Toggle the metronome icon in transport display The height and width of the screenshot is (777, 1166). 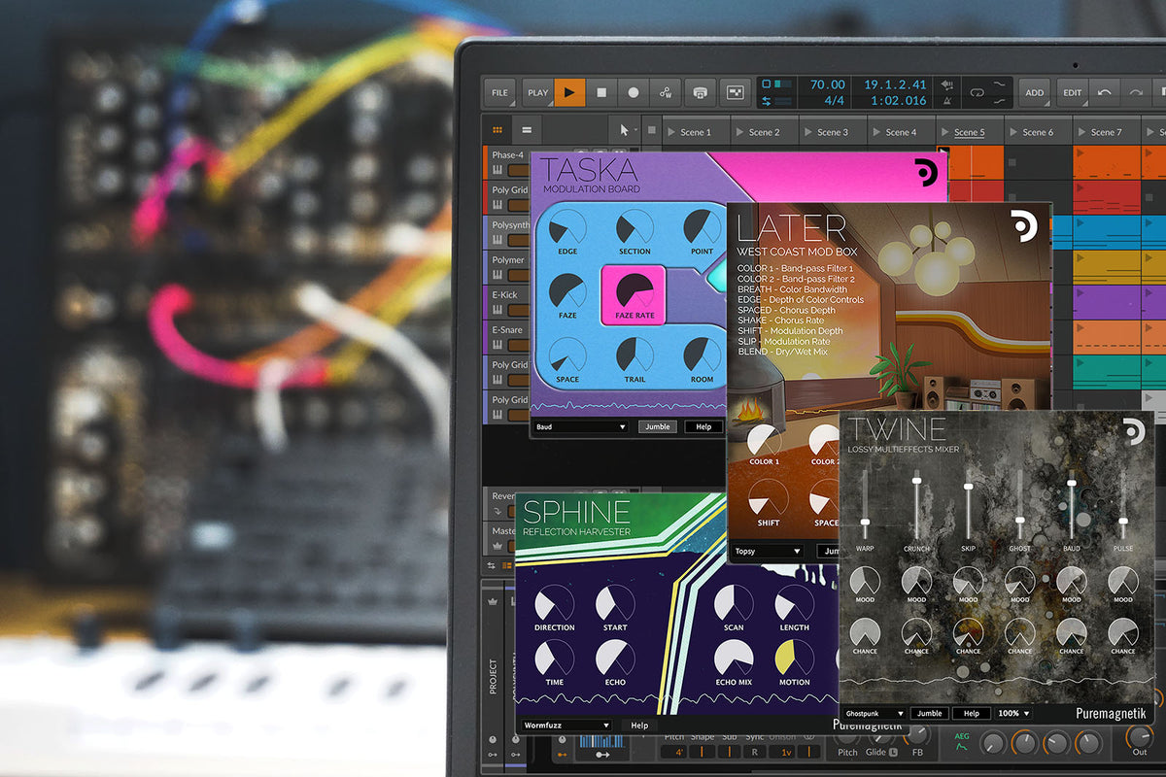pyautogui.click(x=947, y=101)
